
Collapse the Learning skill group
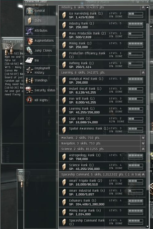143,73
